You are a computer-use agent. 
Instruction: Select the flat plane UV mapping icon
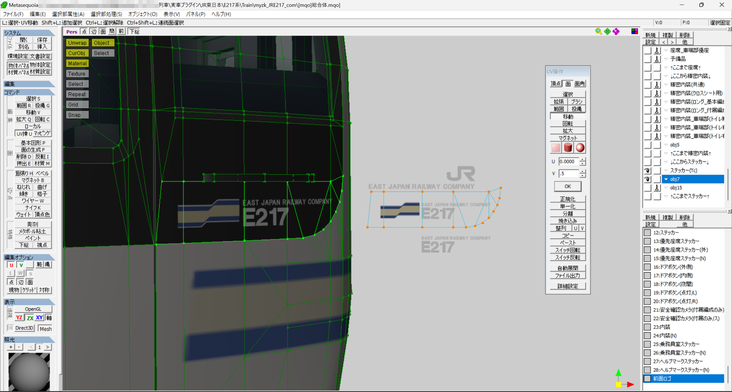point(556,148)
